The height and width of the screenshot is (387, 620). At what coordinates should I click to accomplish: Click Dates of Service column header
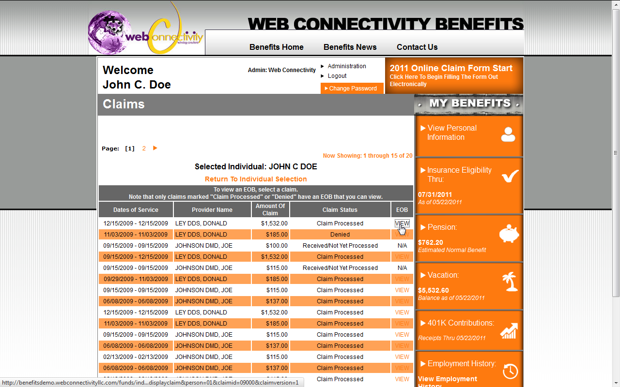[x=136, y=209]
